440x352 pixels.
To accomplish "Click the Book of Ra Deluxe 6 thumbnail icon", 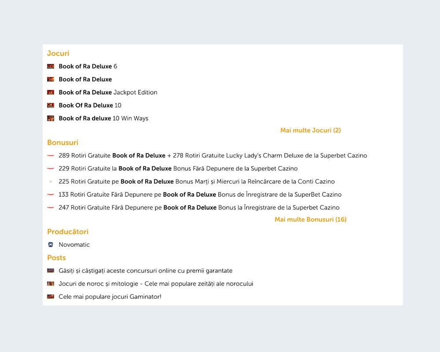I will point(51,66).
